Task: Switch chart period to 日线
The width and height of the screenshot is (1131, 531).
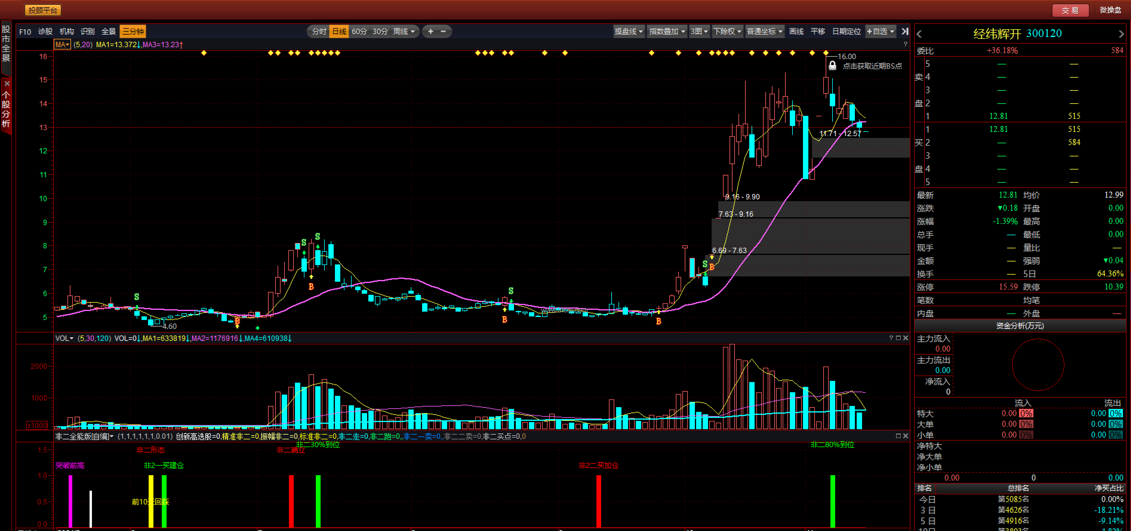Action: point(339,31)
